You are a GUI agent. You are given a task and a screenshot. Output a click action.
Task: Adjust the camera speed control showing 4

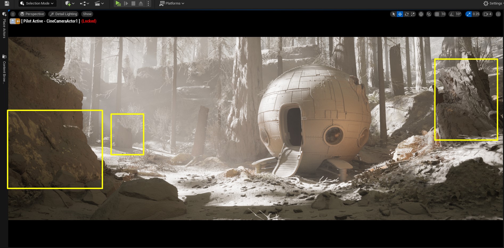(487, 14)
